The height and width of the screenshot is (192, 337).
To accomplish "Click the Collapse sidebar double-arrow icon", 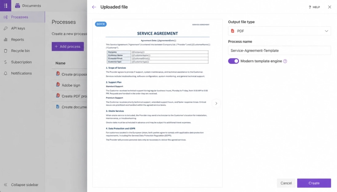I will 5,185.
